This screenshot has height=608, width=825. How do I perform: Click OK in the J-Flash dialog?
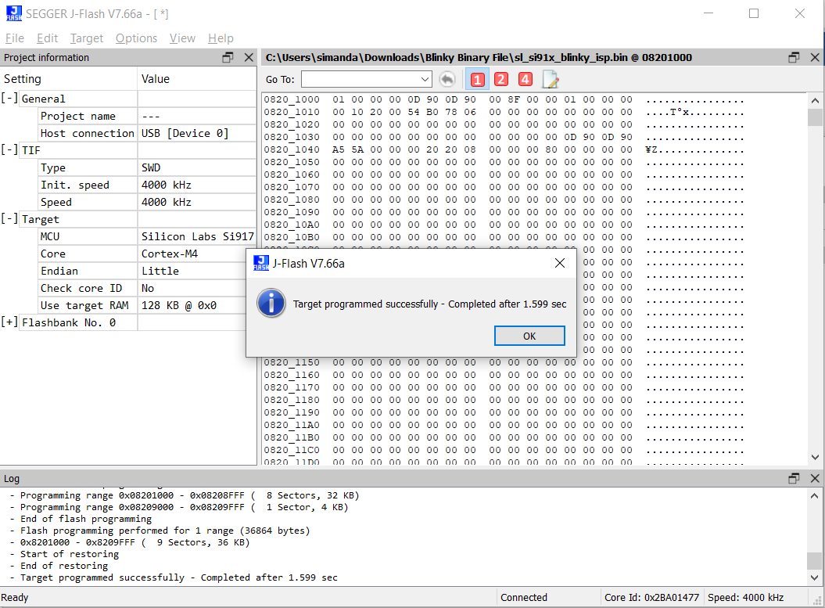tap(529, 336)
